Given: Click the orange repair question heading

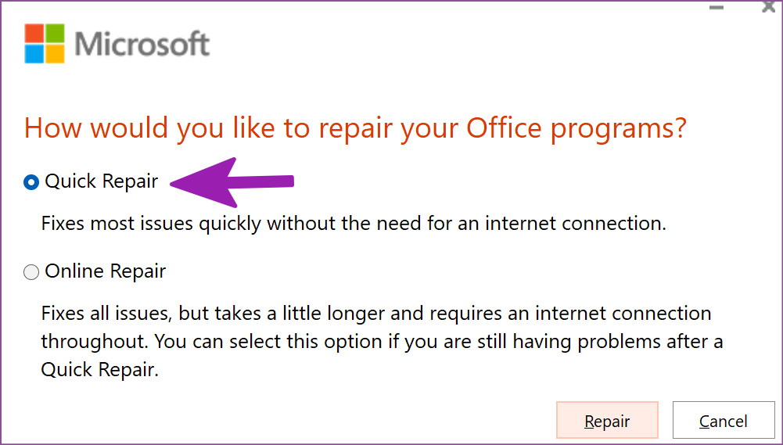Looking at the screenshot, I should [x=356, y=128].
